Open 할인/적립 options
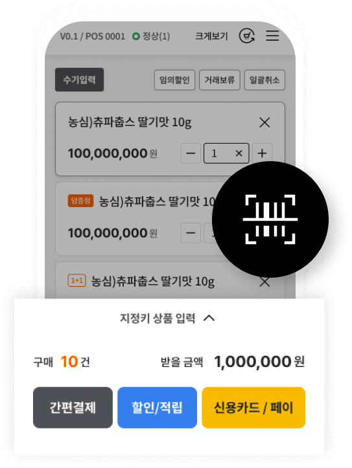The image size is (352, 468). 157,408
